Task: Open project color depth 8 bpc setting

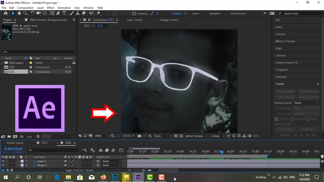Action: [x=30, y=136]
